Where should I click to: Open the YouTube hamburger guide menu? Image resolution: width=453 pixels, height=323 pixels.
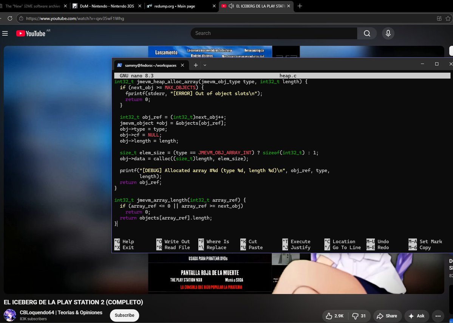pos(5,34)
